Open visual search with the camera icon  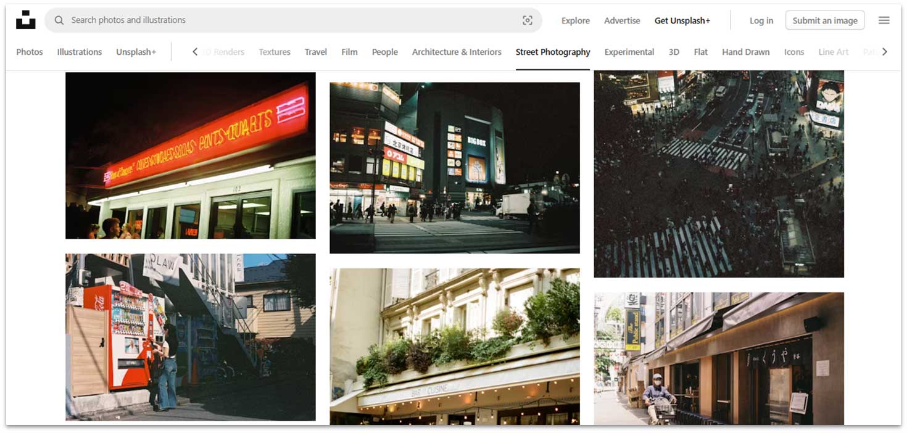tap(528, 20)
